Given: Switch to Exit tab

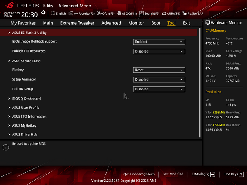Looking at the screenshot, I should coord(186,23).
